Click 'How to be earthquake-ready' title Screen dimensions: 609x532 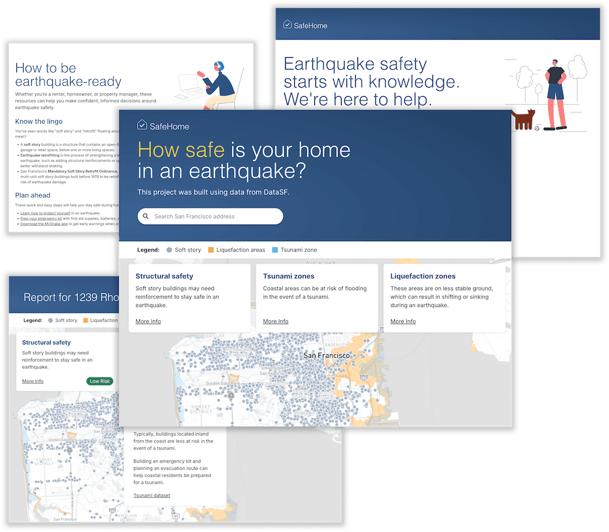click(x=68, y=74)
